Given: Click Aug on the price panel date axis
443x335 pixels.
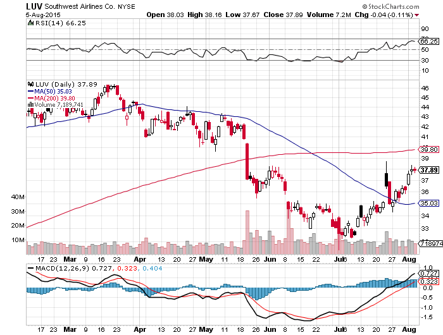Looking at the screenshot, I should click(409, 259).
